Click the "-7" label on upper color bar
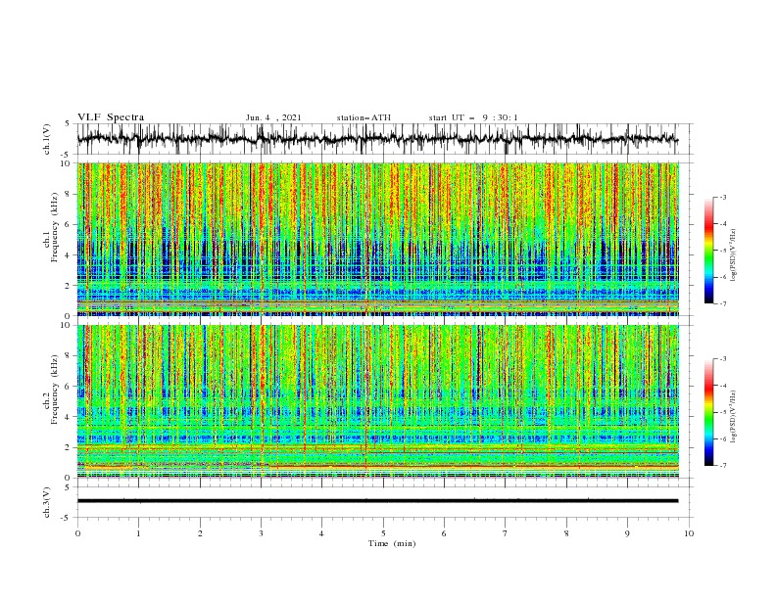 click(x=723, y=303)
